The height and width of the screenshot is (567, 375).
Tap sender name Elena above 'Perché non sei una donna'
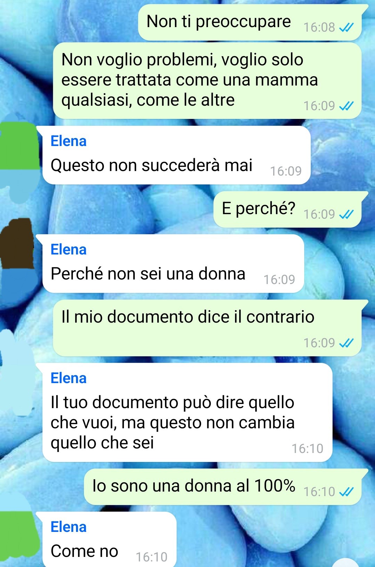point(68,250)
